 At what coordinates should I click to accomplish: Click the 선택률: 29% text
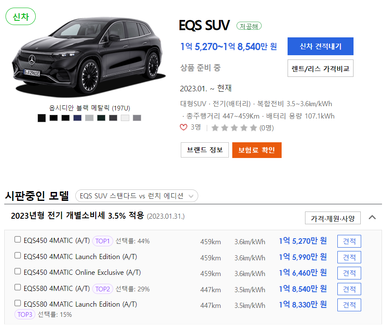(x=133, y=289)
